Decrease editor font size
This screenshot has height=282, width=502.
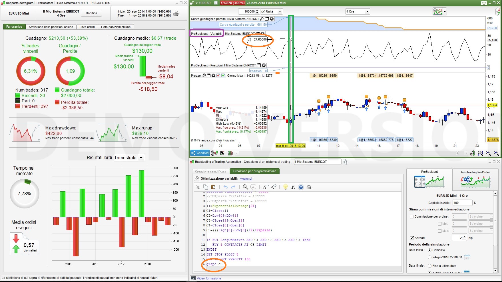(265, 187)
